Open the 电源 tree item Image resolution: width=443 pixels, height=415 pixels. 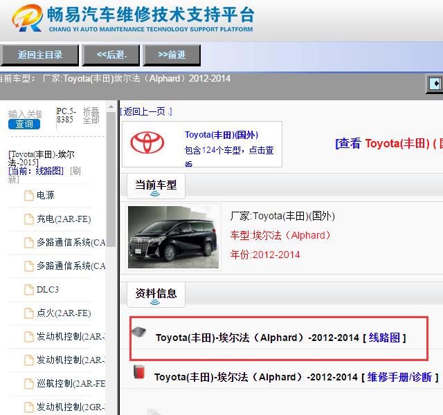(x=45, y=195)
